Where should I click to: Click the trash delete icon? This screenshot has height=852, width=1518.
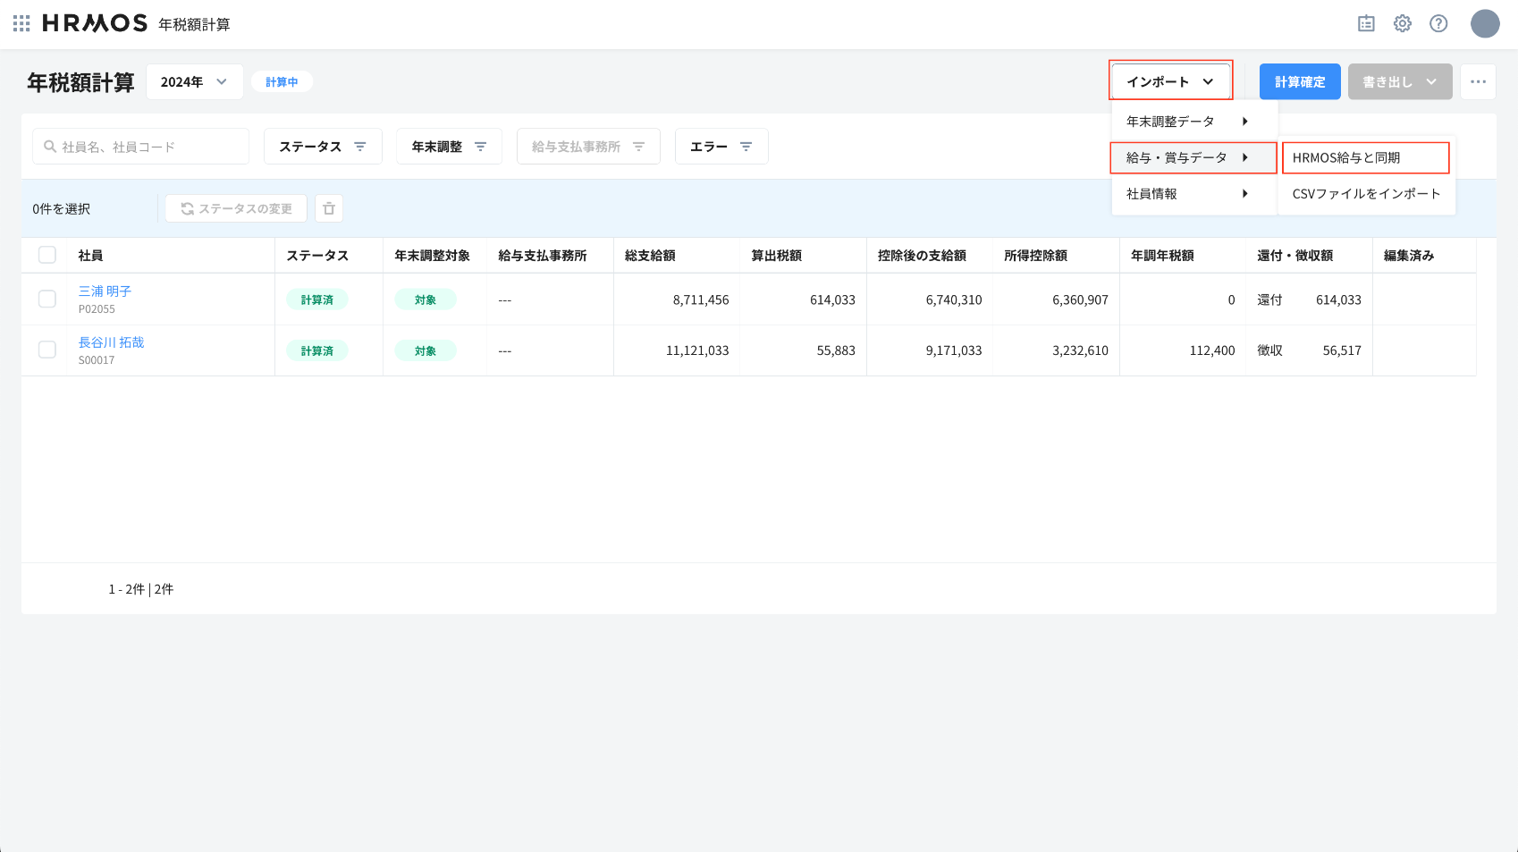(329, 208)
